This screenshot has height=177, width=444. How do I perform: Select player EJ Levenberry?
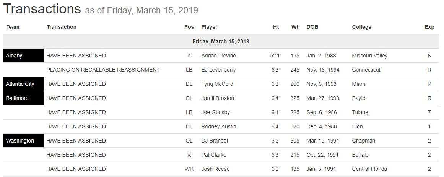(218, 70)
